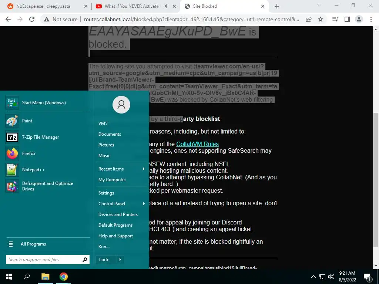Screen dimensions: 379x284
Task: Share this page icon in address bar
Action: pyautogui.click(x=309, y=19)
